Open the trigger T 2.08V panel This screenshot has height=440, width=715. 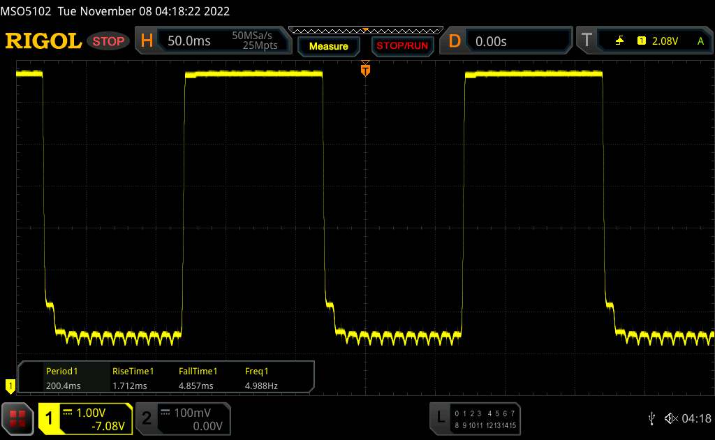point(645,41)
